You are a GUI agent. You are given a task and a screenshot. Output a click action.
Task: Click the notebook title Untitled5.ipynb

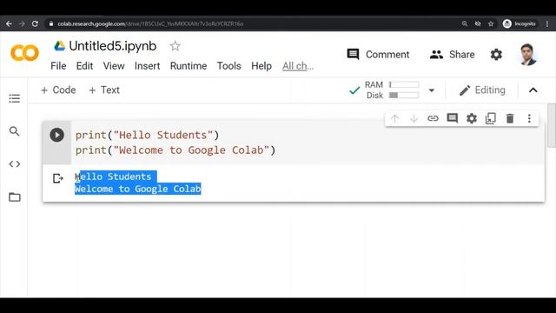point(113,46)
